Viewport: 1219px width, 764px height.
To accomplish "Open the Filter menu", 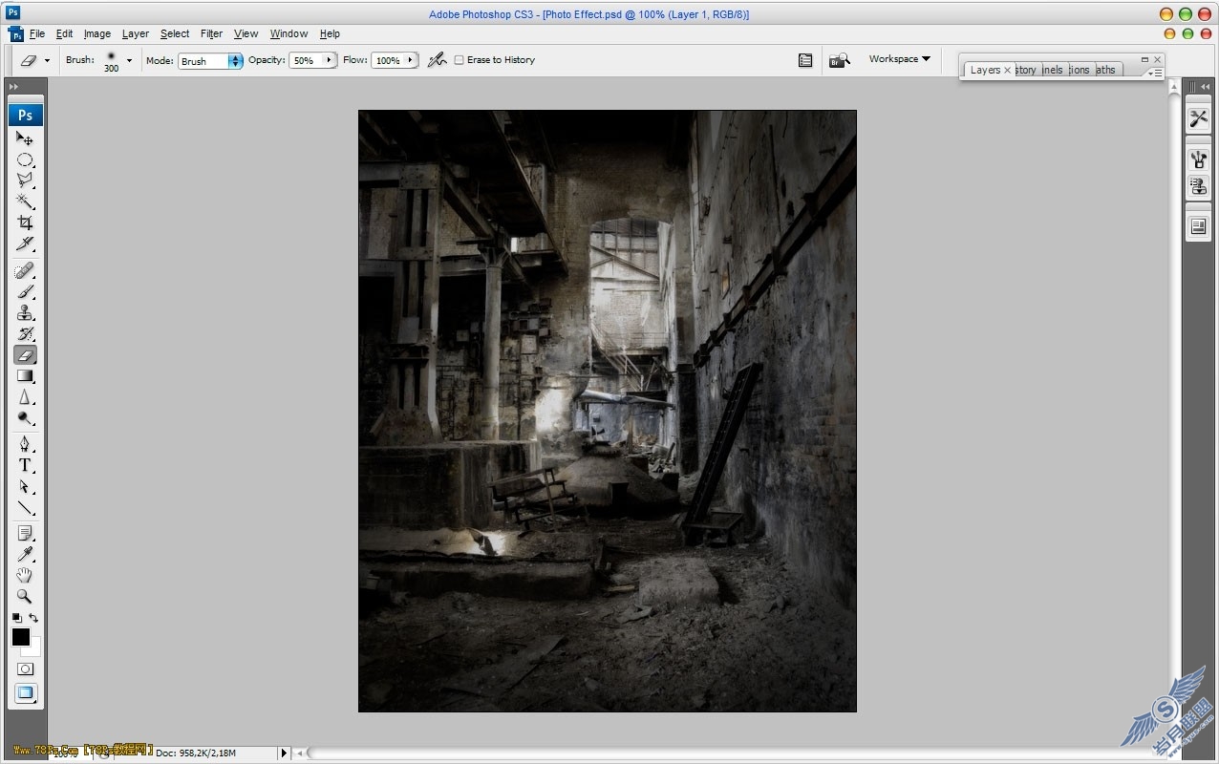I will click(211, 33).
